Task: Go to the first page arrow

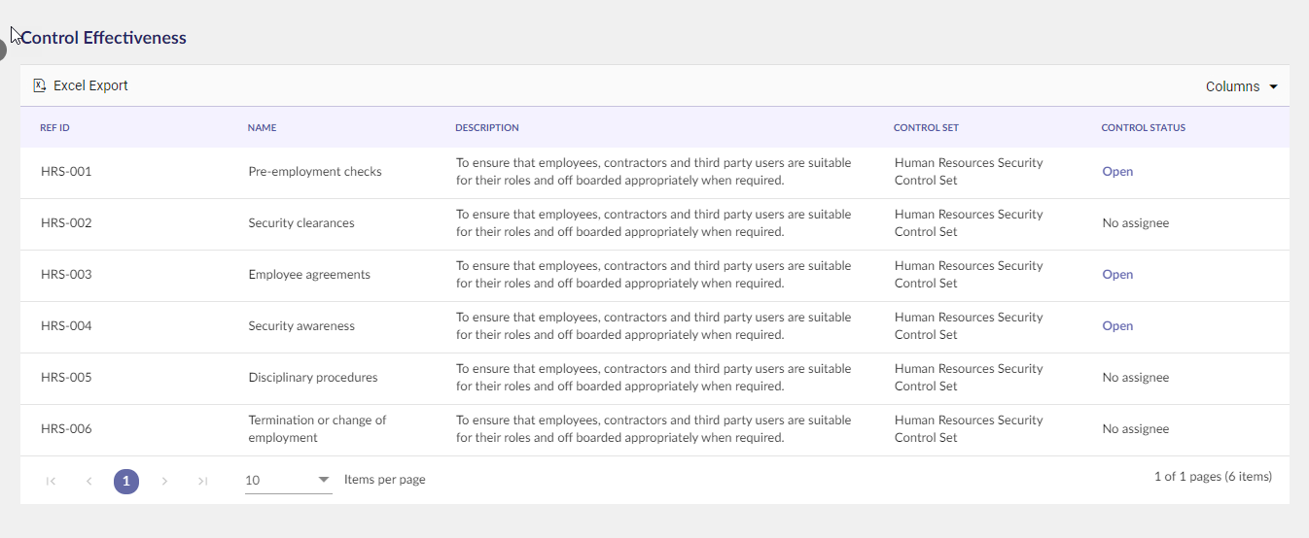Action: tap(51, 481)
